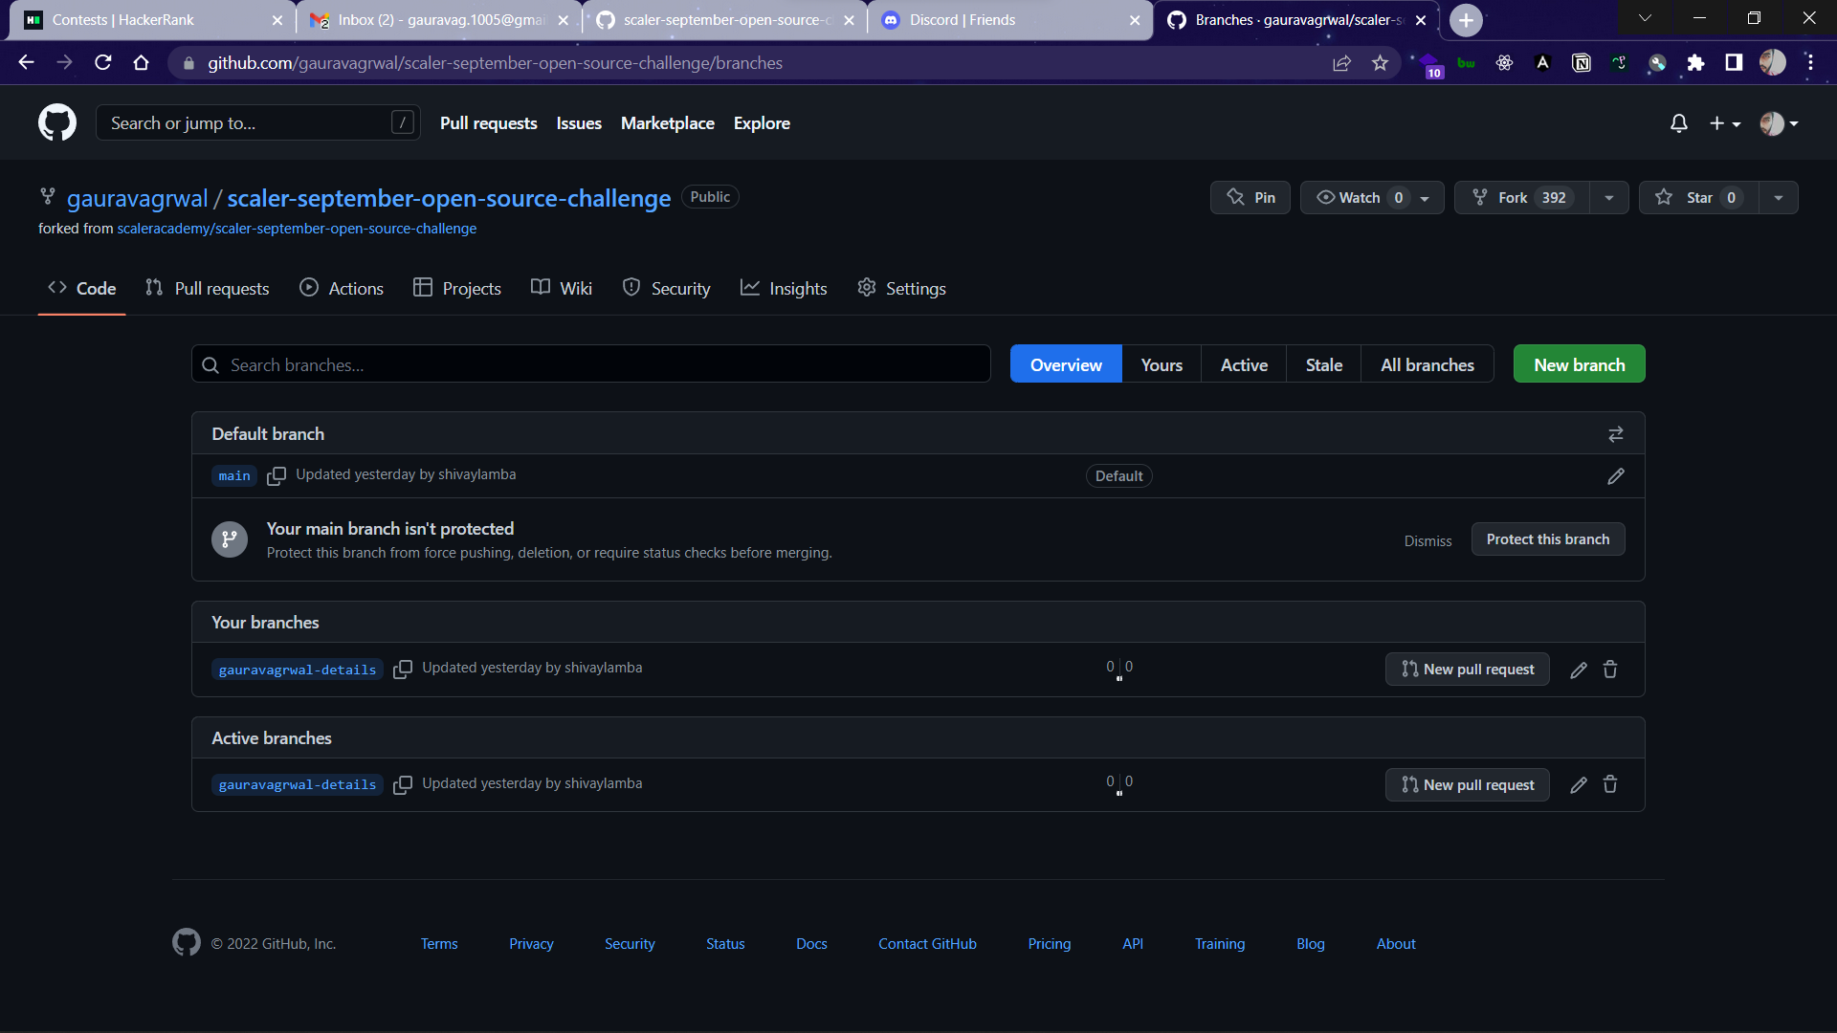Edit the branch under Your branches
The image size is (1837, 1033).
click(1578, 670)
